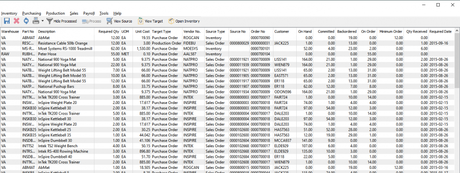Image resolution: width=460 pixels, height=173 pixels.
Task: Click the Process button
Action: pos(92,21)
